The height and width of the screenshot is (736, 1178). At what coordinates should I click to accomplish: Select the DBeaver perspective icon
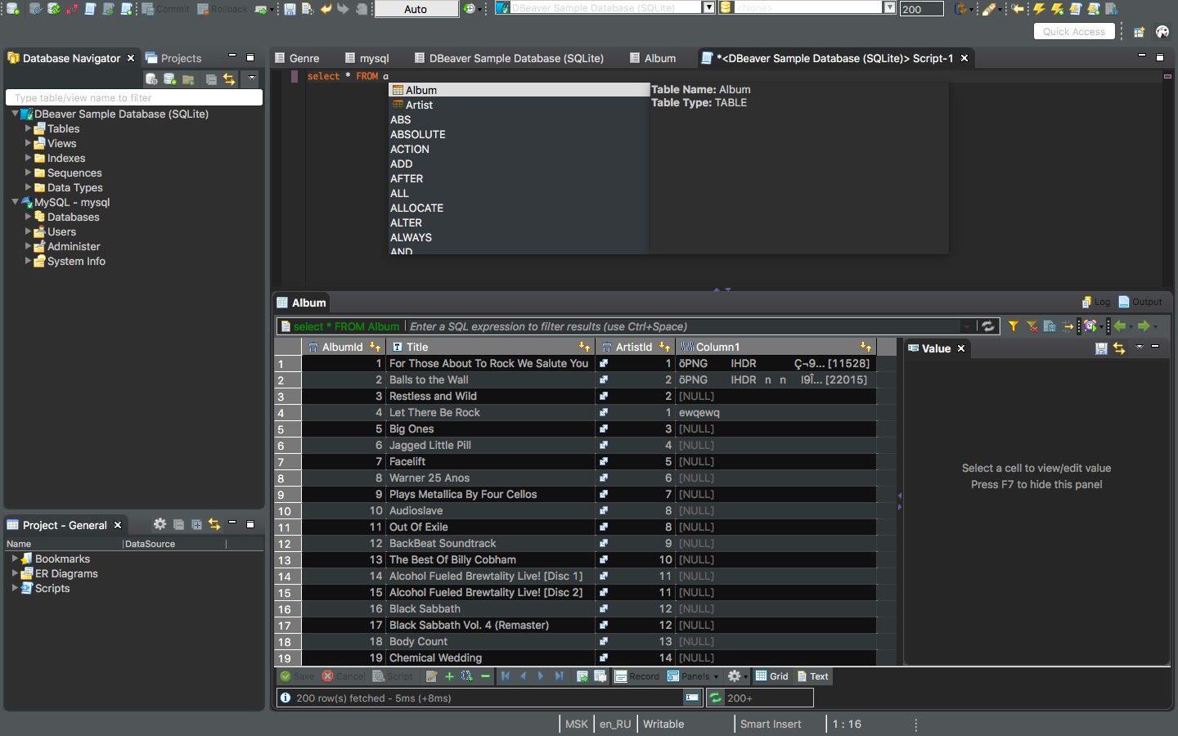(x=1162, y=32)
